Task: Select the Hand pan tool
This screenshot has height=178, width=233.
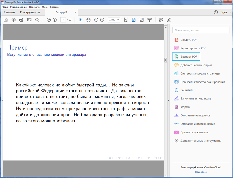Action: 88,20
